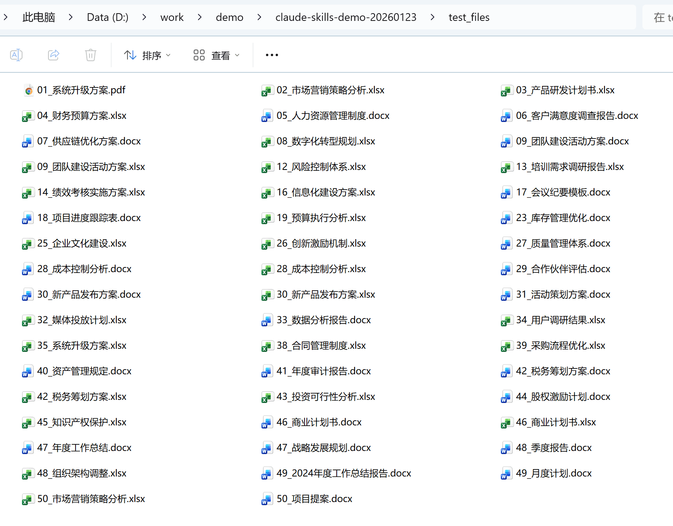Open the rename icon in the toolbar
Viewport: 673px width, 526px height.
(x=16, y=55)
